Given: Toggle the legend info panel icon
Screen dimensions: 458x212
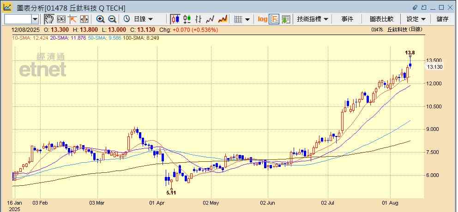Looking at the screenshot, I should pyautogui.click(x=274, y=19).
